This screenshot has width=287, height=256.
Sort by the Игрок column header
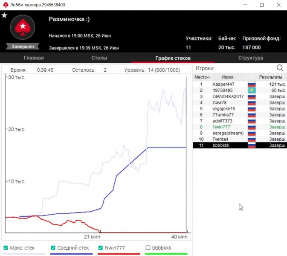click(227, 77)
